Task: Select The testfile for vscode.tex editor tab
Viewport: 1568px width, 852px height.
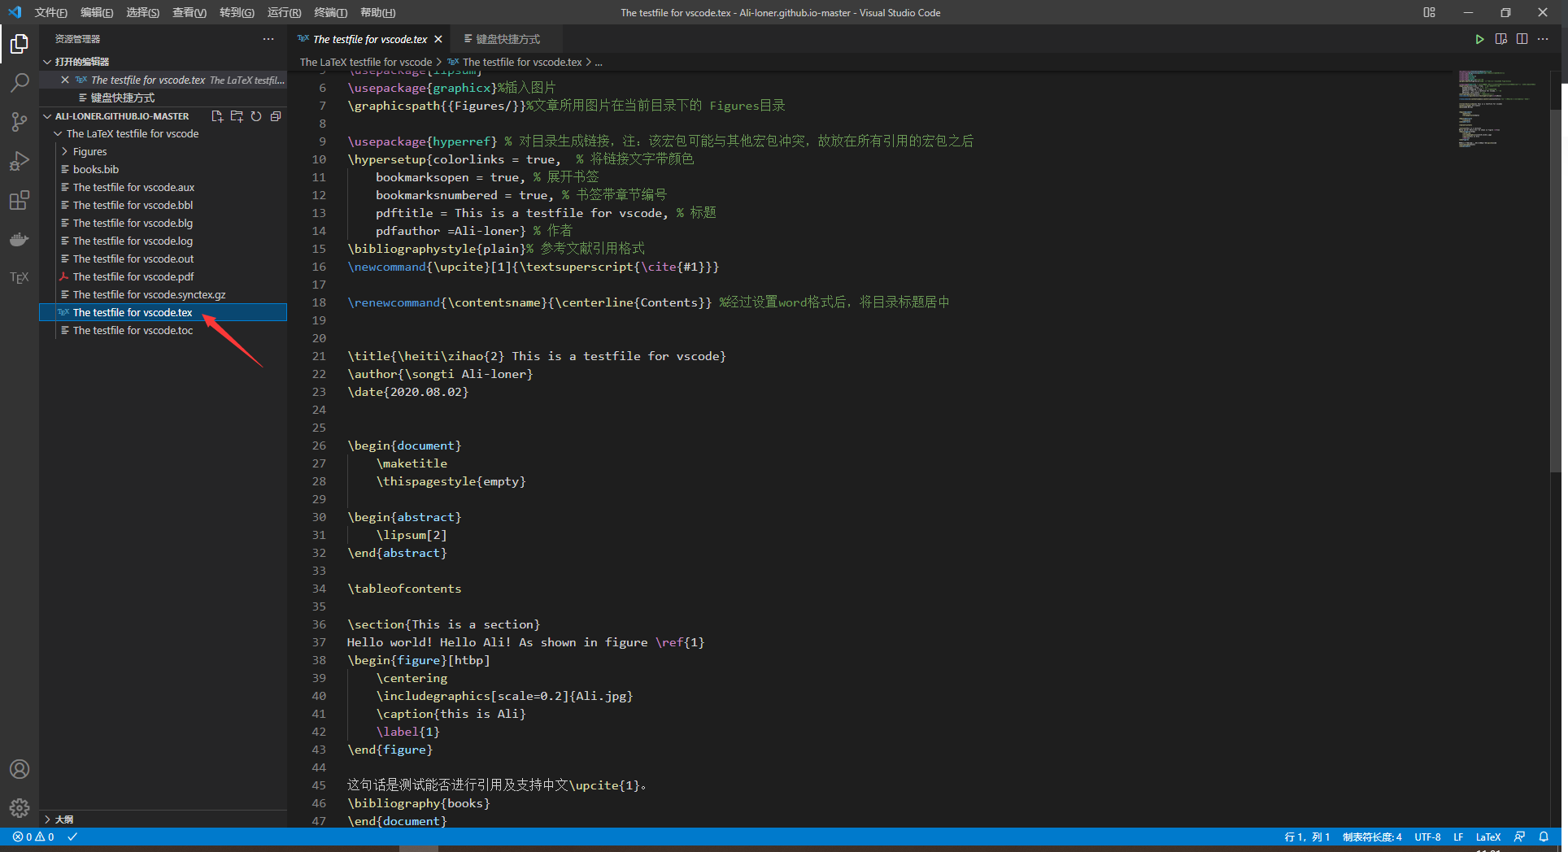Action: tap(370, 39)
